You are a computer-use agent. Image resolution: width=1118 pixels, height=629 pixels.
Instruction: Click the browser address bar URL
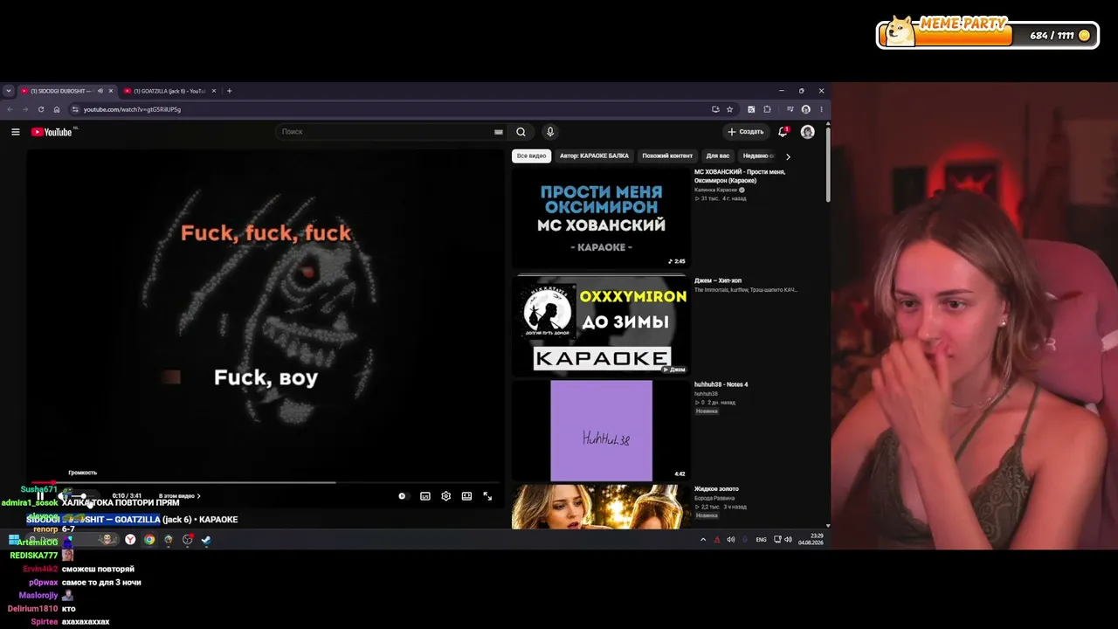tap(132, 109)
